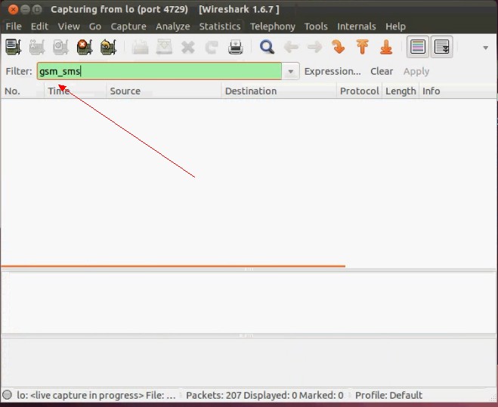The image size is (498, 407).
Task: Click the start new capture icon
Action: click(60, 47)
